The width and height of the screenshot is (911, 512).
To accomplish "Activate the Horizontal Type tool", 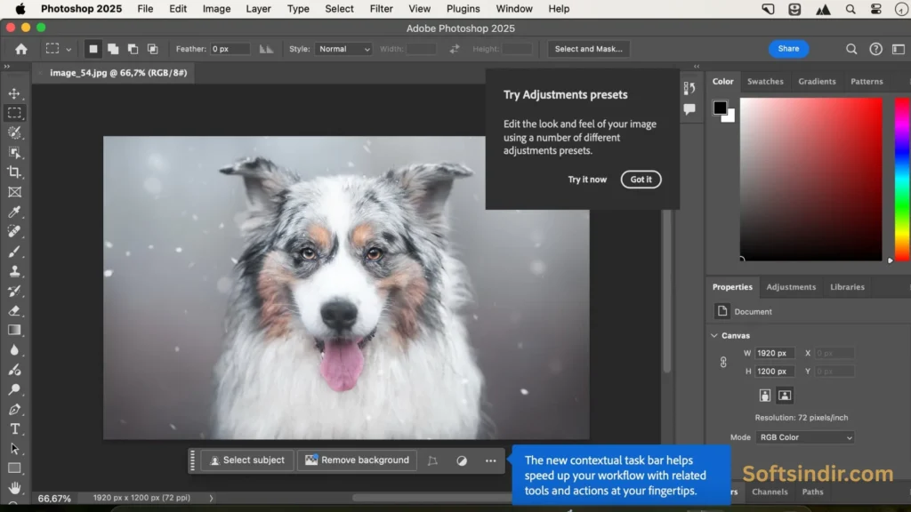I will [x=14, y=428].
